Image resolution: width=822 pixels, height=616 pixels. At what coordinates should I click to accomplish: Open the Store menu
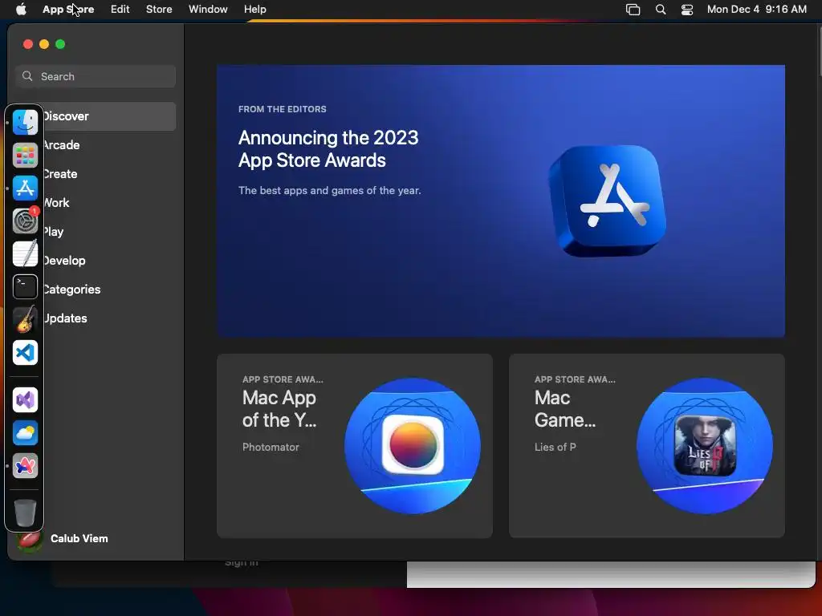pyautogui.click(x=159, y=10)
